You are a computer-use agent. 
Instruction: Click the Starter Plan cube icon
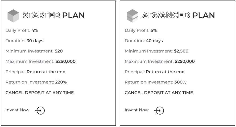13,16
